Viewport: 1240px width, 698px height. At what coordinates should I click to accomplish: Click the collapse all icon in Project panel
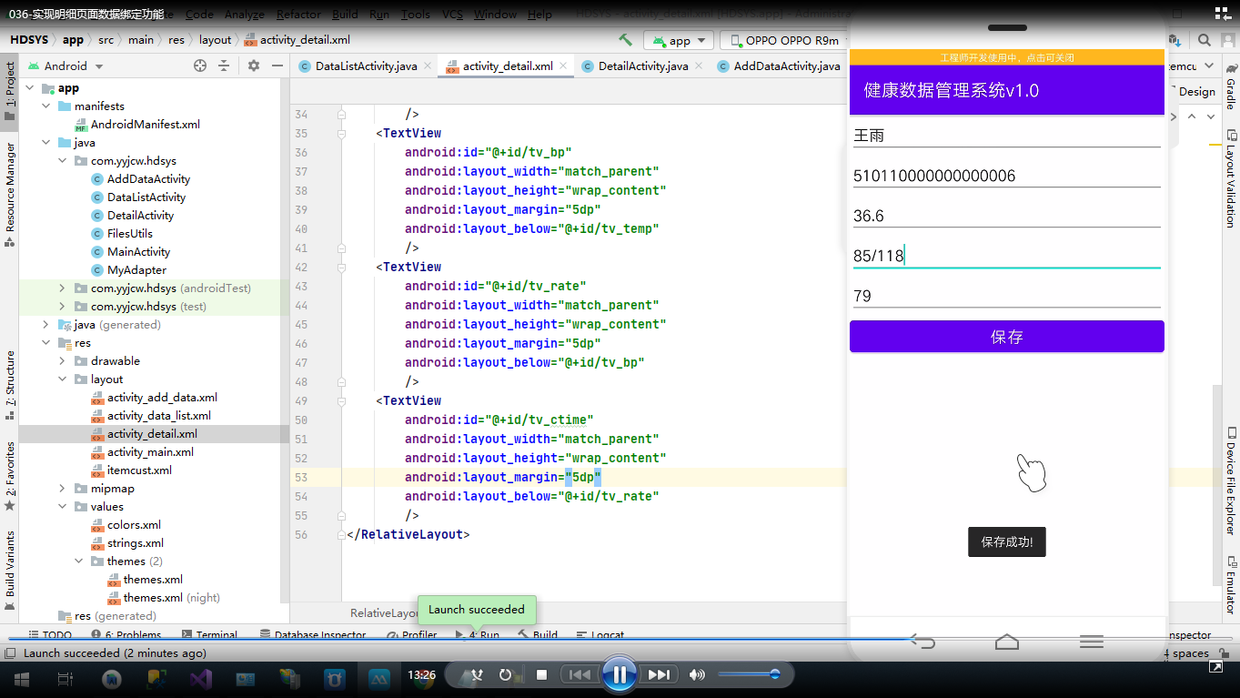click(x=224, y=66)
